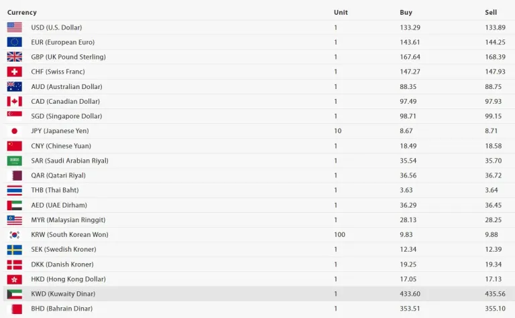
Task: Click the Japanese flag icon
Action: [x=14, y=131]
